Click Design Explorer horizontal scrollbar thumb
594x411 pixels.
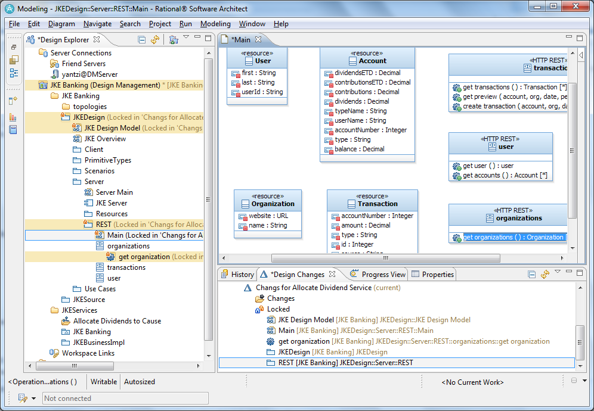coord(75,366)
